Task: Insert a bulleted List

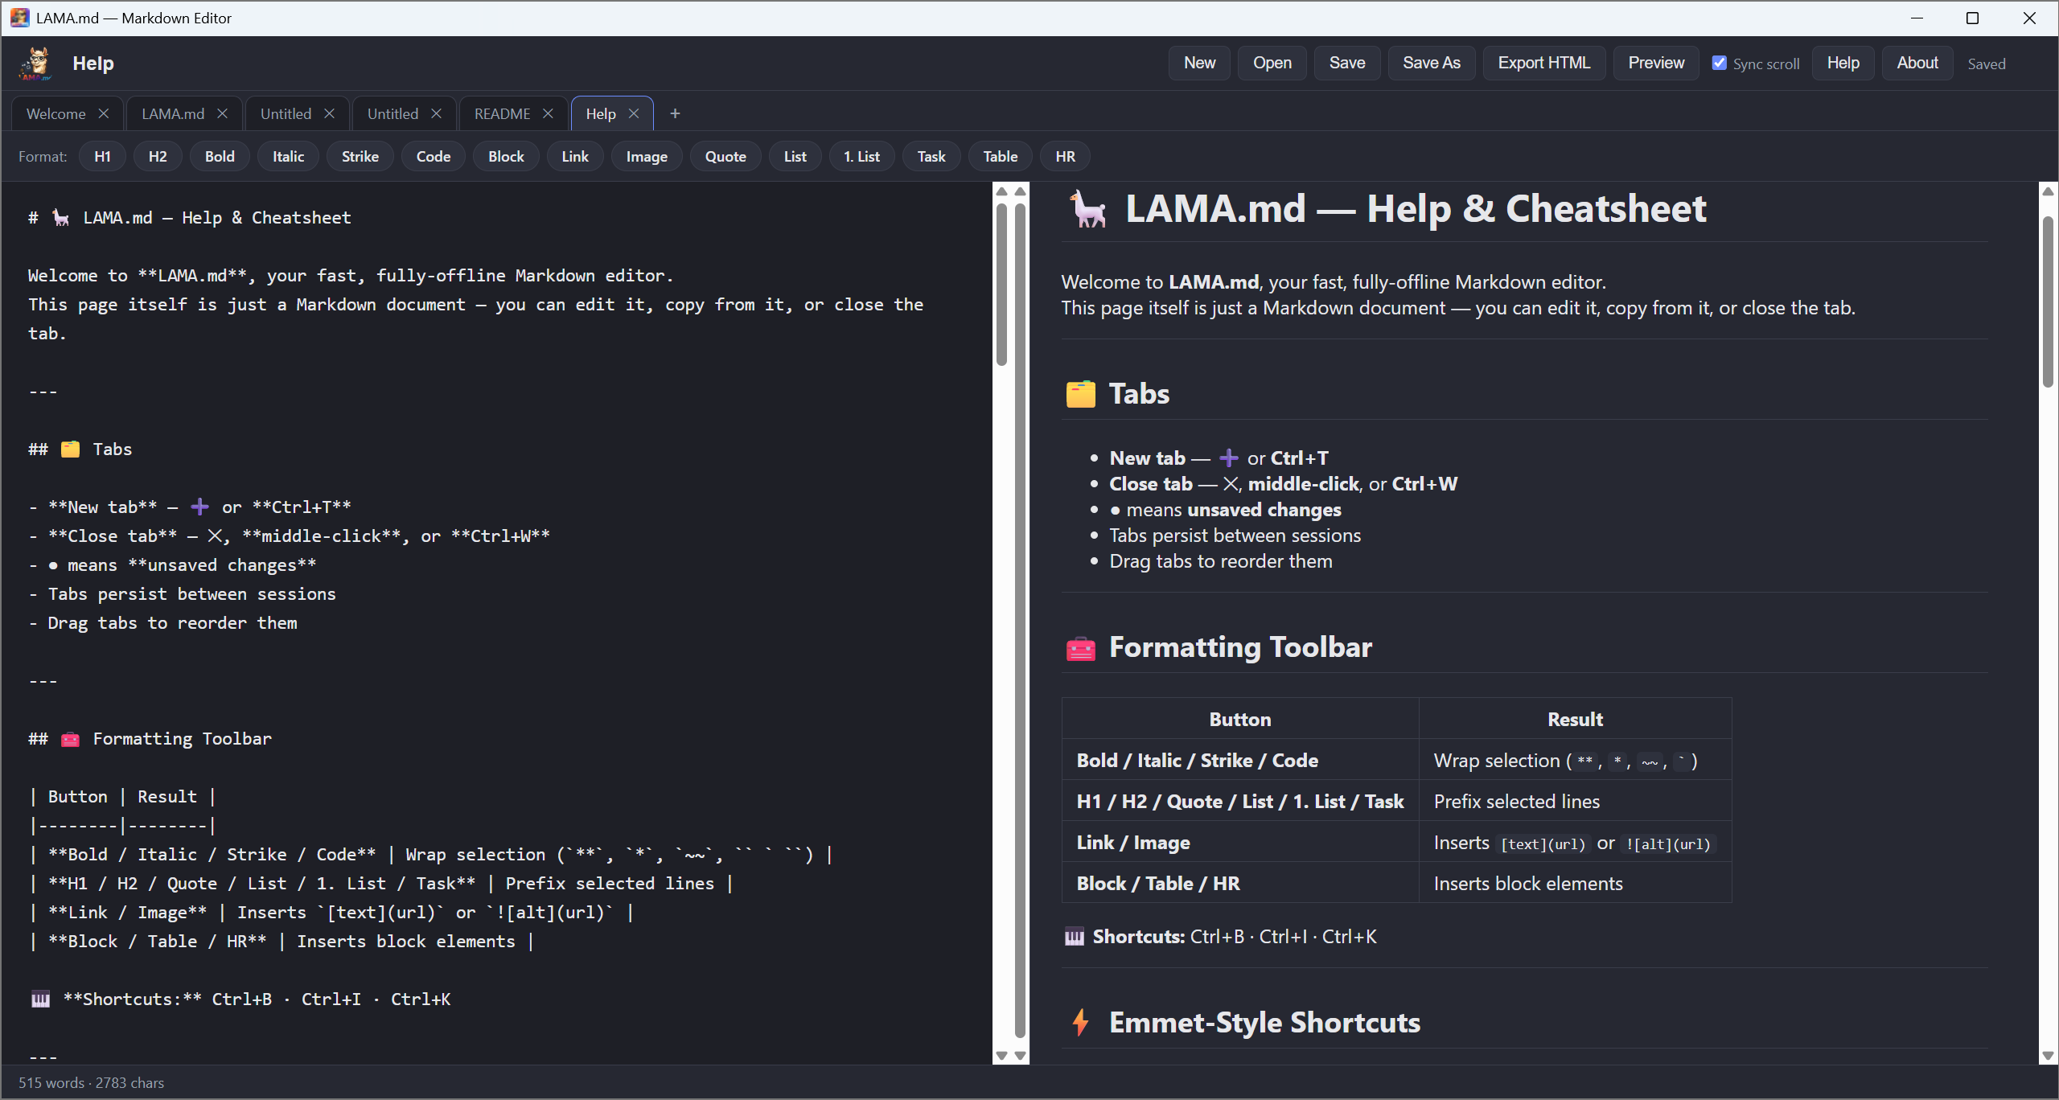Action: coord(795,157)
